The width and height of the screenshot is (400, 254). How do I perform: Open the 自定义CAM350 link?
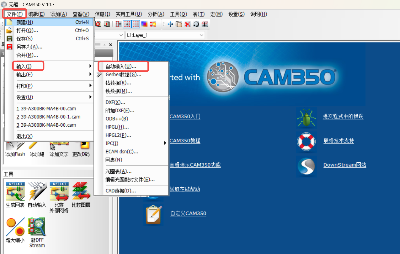[x=188, y=214]
